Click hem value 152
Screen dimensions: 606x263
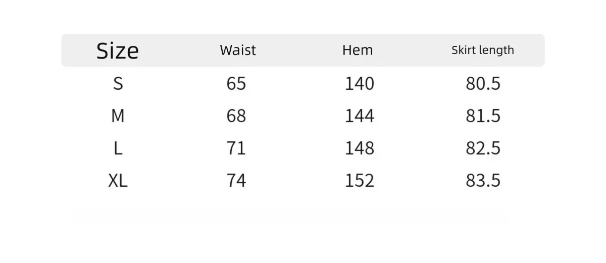click(360, 181)
